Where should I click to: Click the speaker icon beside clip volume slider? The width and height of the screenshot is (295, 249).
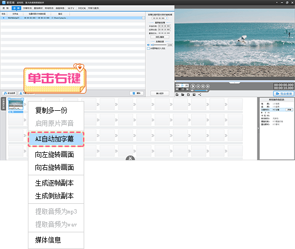[x=149, y=45]
